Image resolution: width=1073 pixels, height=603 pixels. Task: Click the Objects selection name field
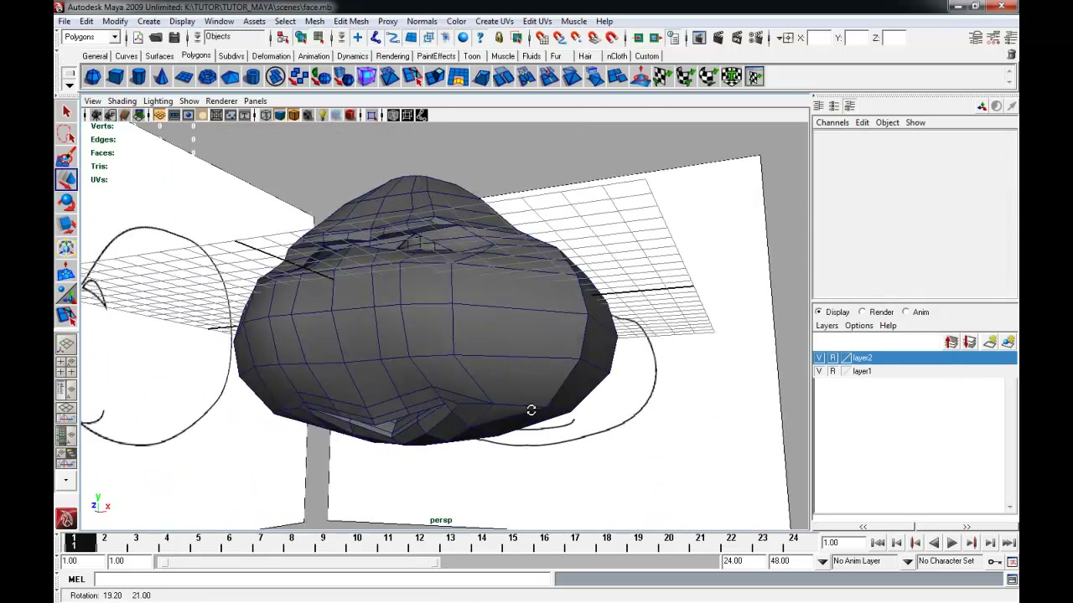(235, 37)
